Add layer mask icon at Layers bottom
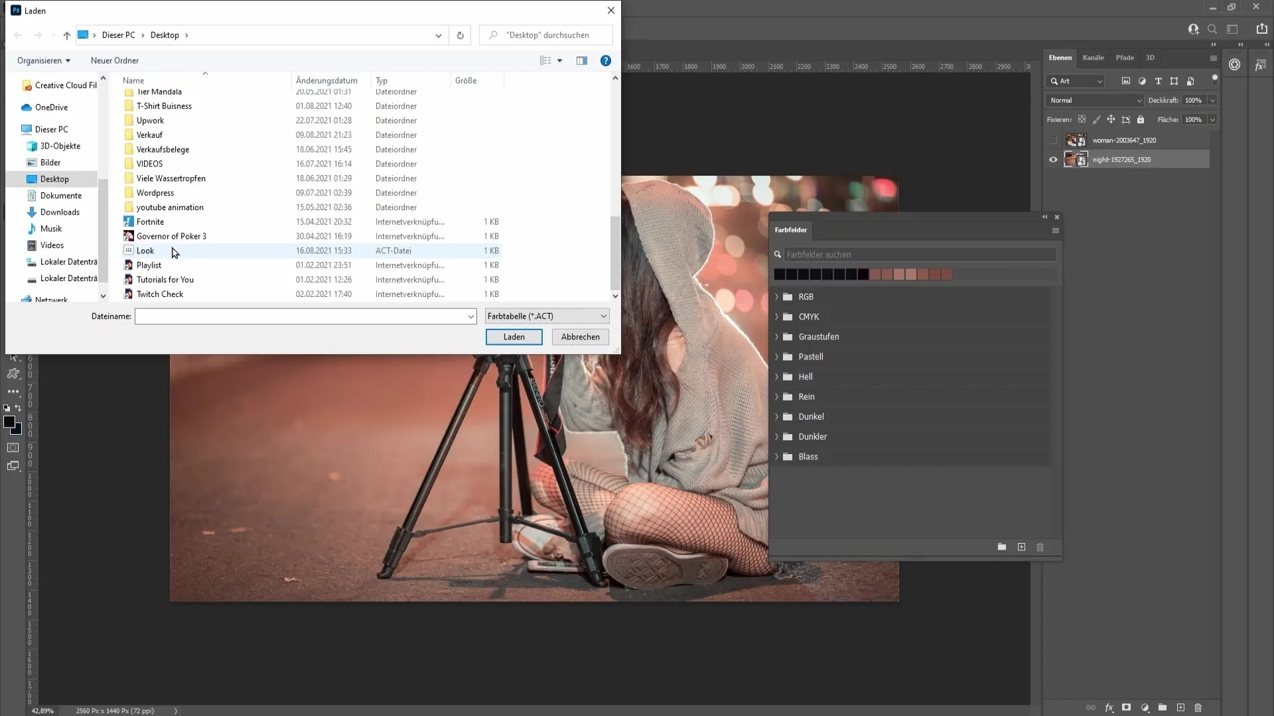Image resolution: width=1274 pixels, height=716 pixels. [x=1127, y=707]
